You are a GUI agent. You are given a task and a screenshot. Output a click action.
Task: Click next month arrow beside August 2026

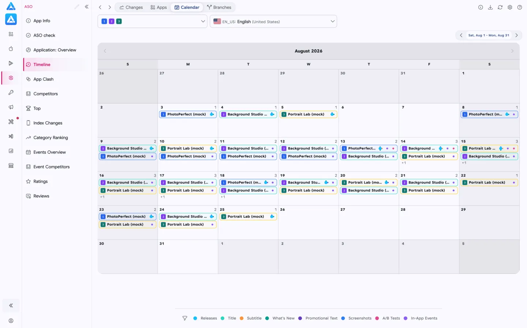pos(512,51)
